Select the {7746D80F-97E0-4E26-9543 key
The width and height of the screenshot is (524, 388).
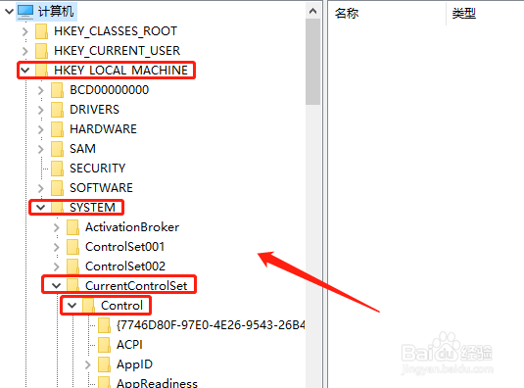click(x=211, y=325)
